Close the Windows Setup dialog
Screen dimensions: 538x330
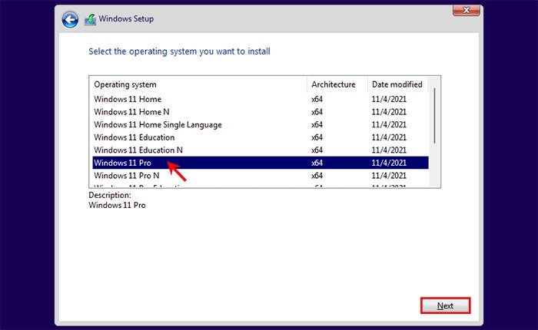467,10
